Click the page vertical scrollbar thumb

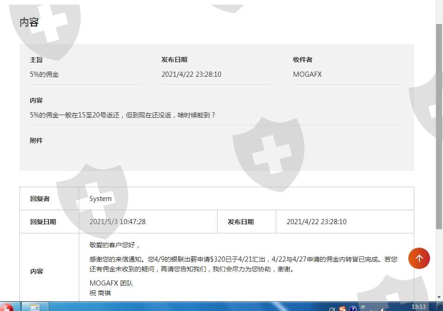pos(439,126)
